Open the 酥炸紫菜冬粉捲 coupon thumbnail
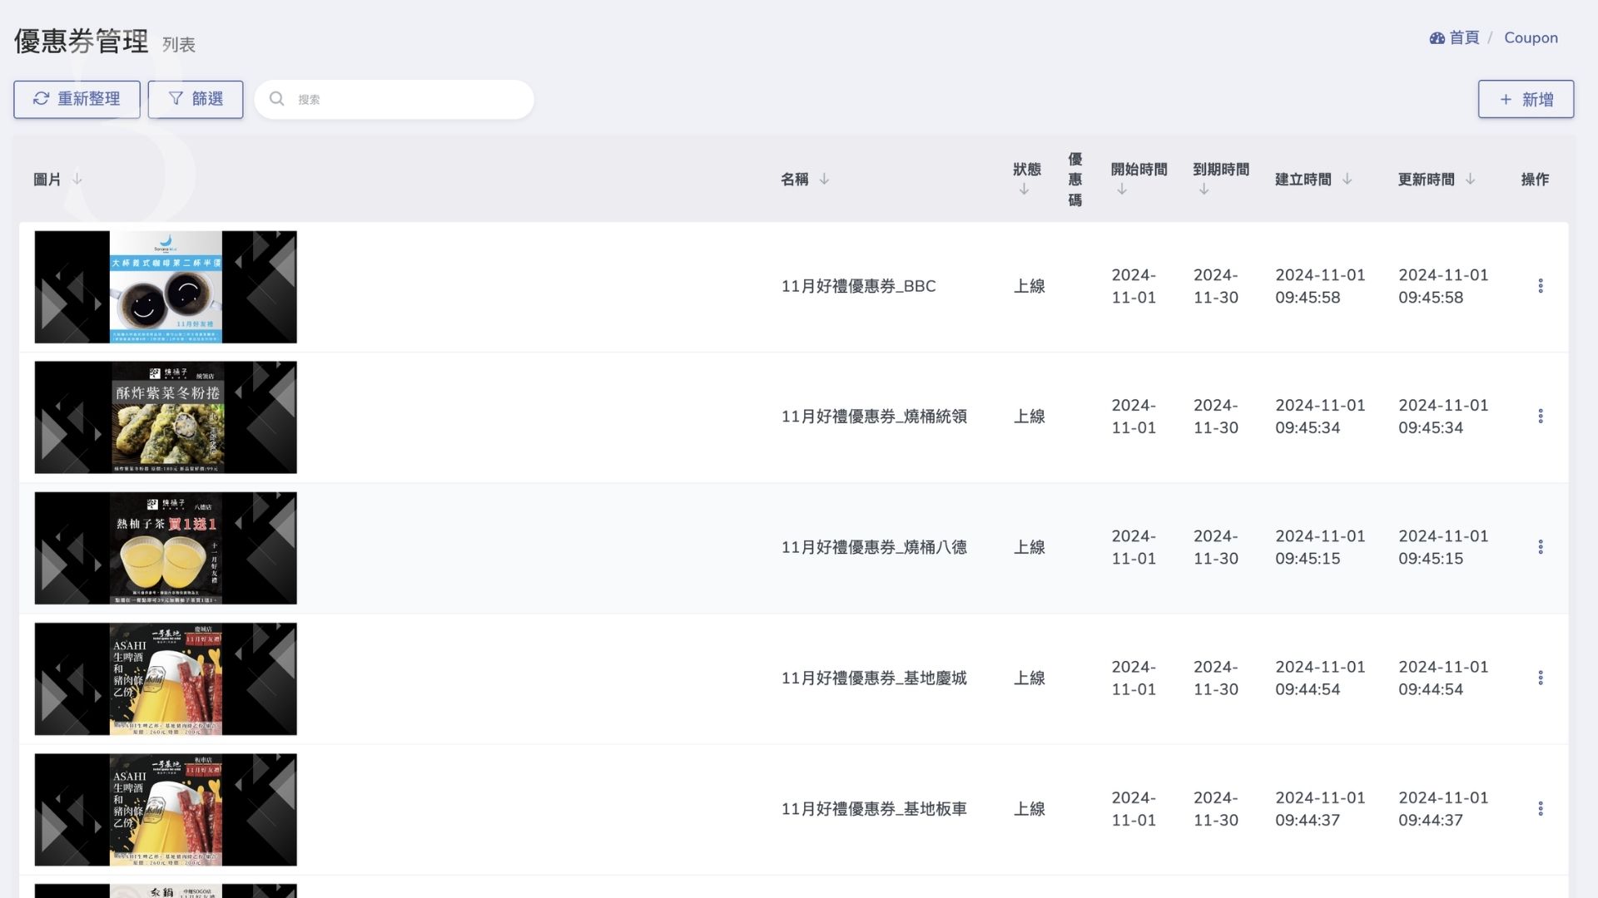The height and width of the screenshot is (898, 1598). coord(166,417)
